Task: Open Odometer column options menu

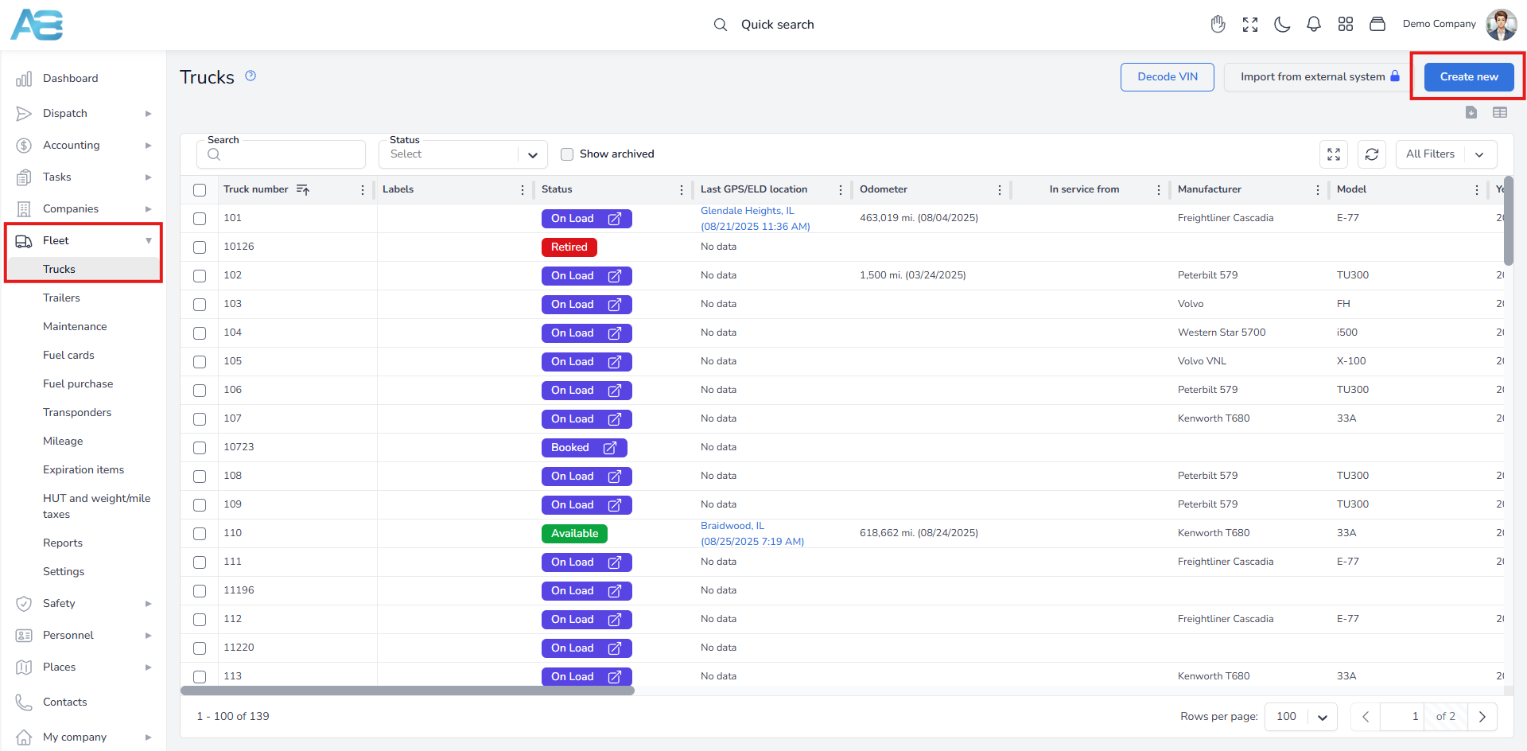Action: pyautogui.click(x=1000, y=189)
